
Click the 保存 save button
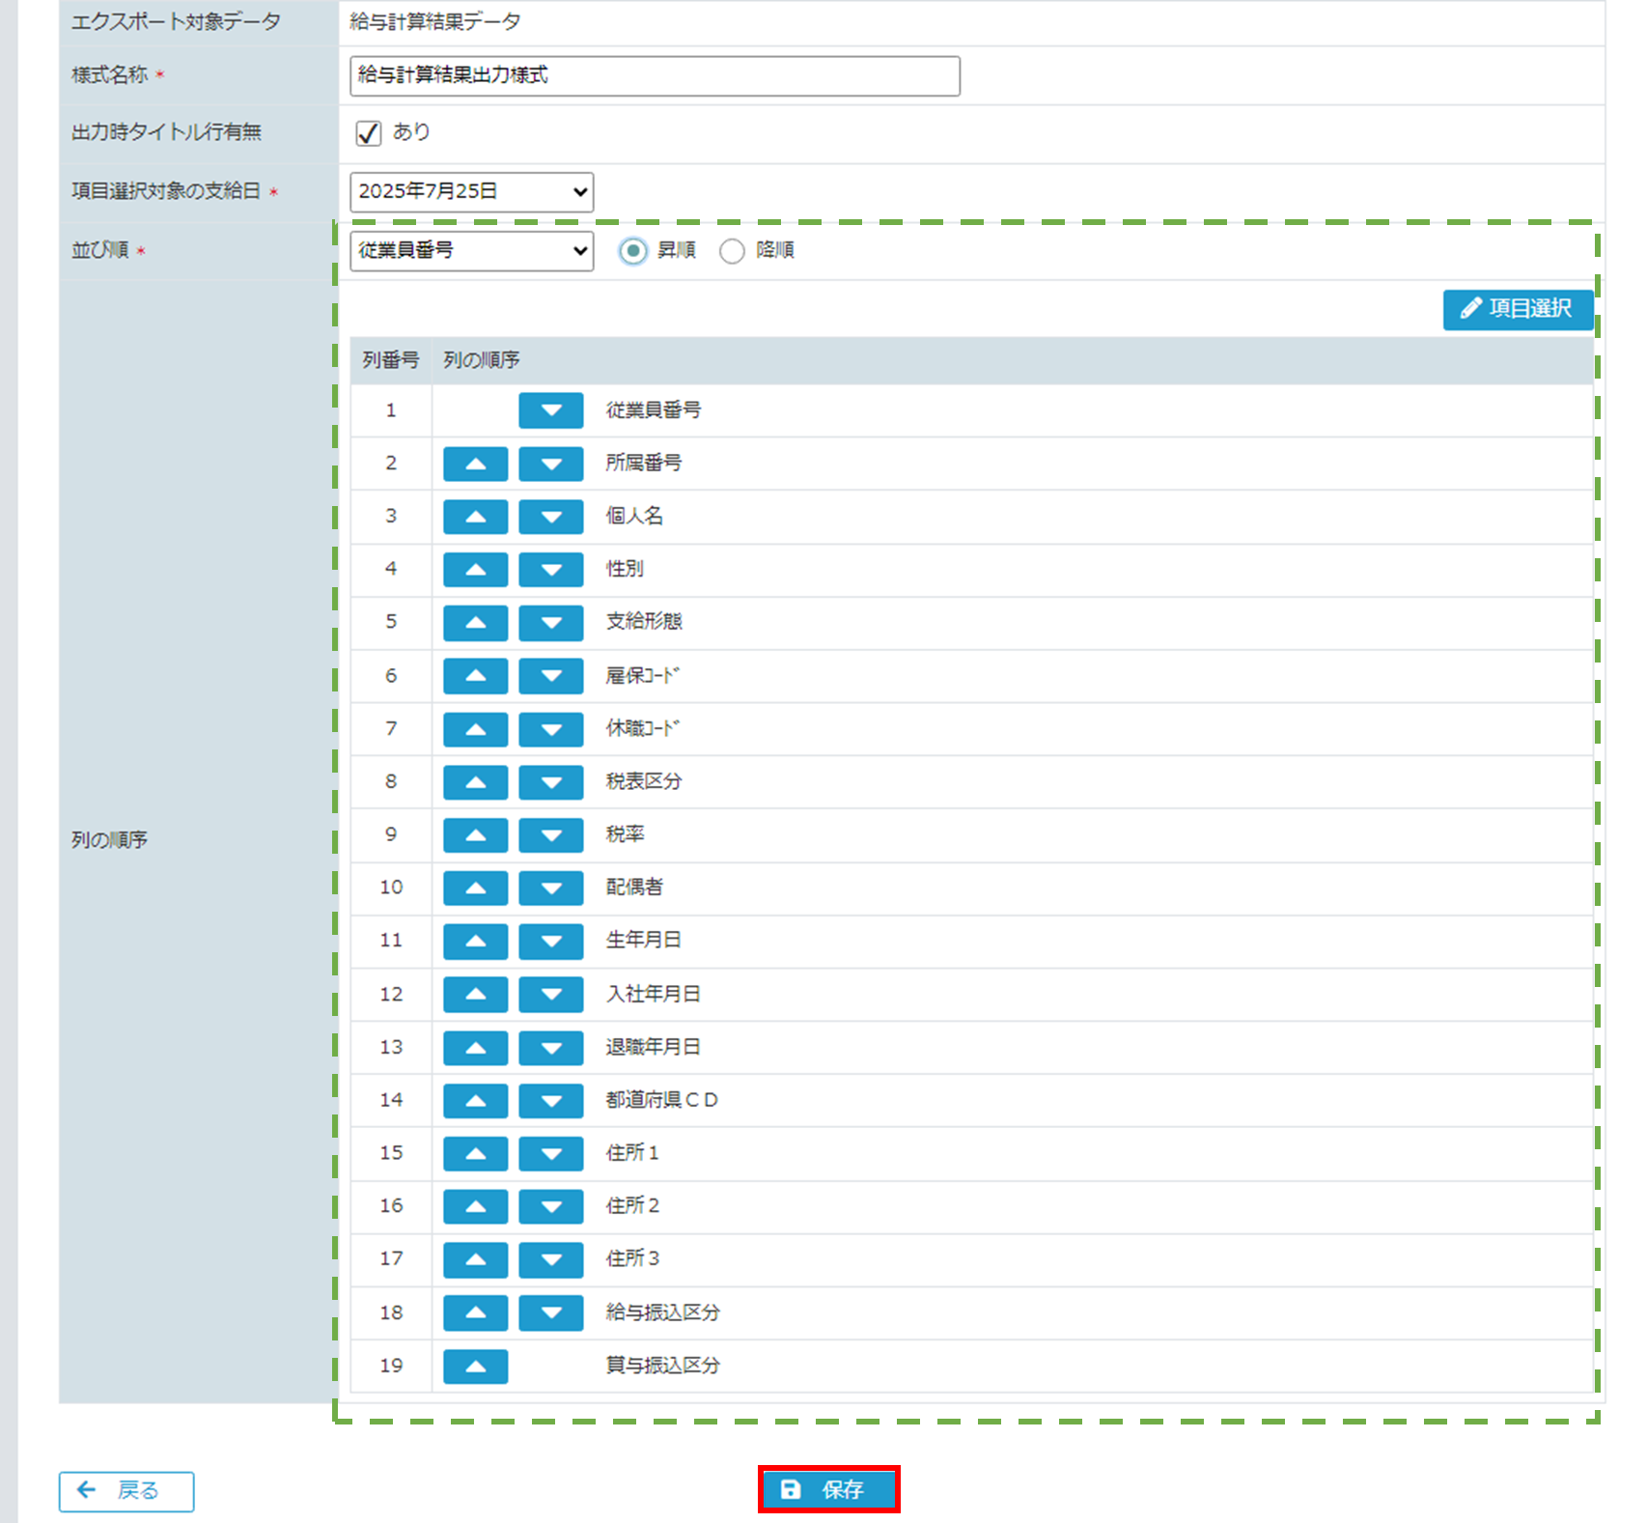point(828,1489)
